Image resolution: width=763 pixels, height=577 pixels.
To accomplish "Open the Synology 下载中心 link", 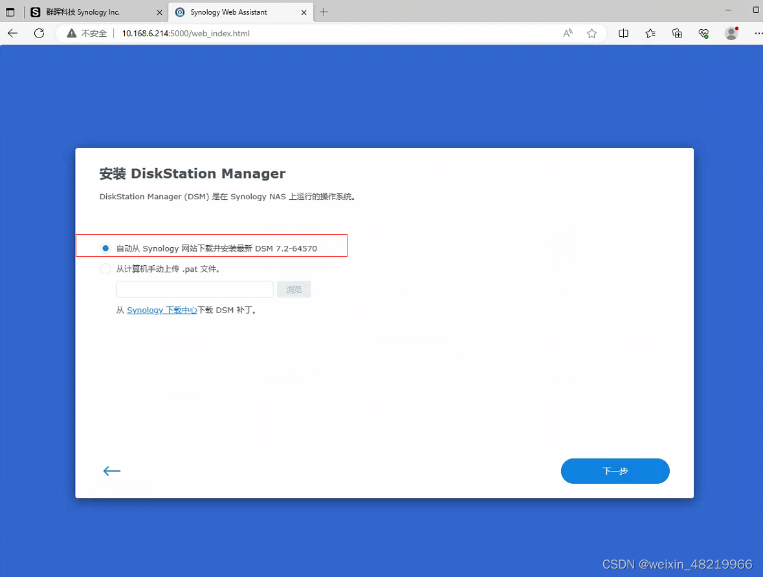I will (x=162, y=310).
